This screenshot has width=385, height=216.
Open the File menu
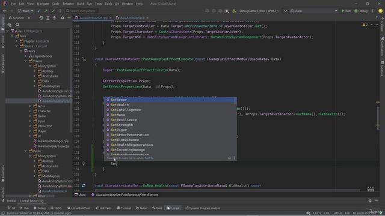tap(13, 4)
